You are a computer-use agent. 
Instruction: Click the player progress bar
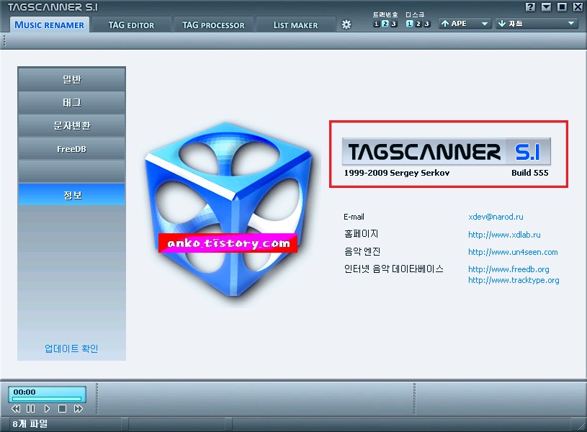(47, 399)
